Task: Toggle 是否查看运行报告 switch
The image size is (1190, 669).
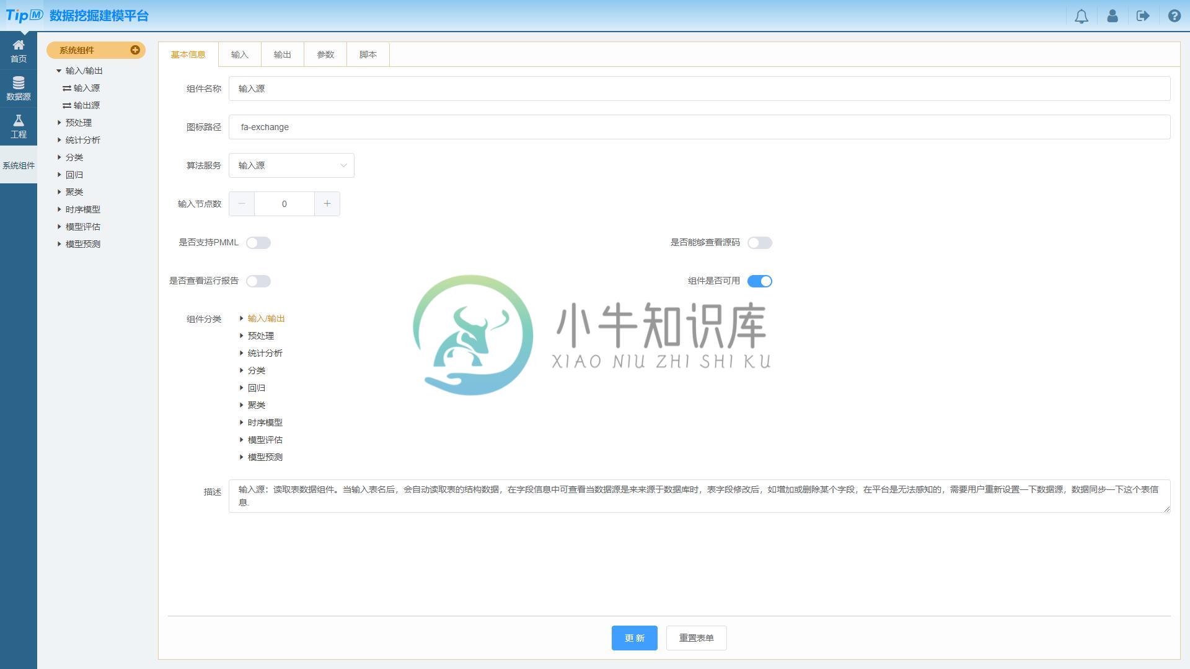Action: [x=258, y=281]
